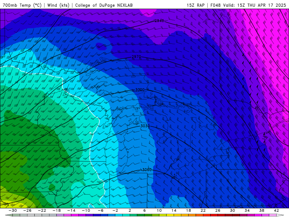
Task: Click the 2940 height contour label
Action: point(159,21)
